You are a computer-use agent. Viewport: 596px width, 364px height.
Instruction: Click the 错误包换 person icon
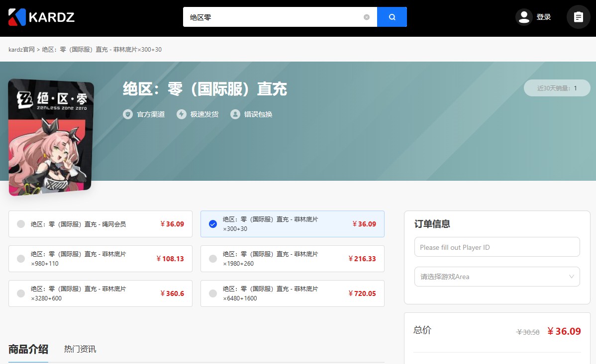(x=235, y=114)
